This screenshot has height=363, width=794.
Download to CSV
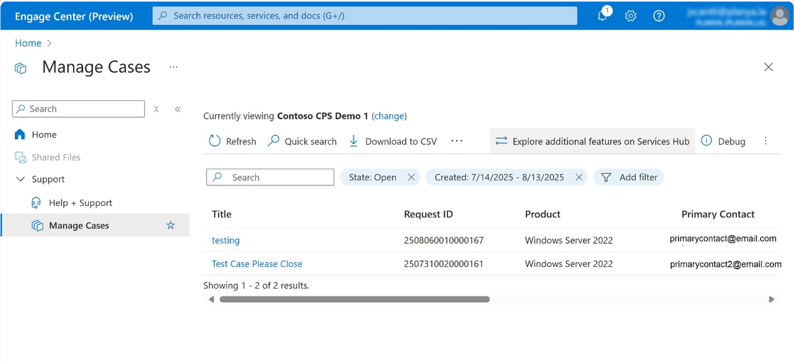coord(393,141)
